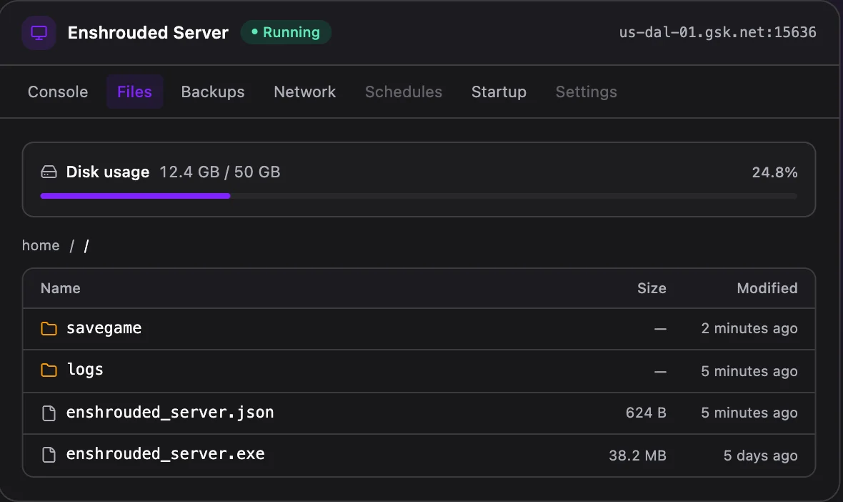Viewport: 843px width, 502px height.
Task: Open enshrouded_server.json file name
Action: (x=170, y=413)
